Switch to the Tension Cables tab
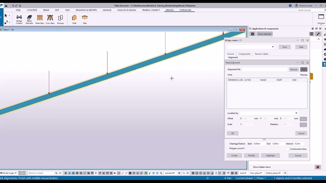This screenshot has width=326, height=183. tap(262, 54)
